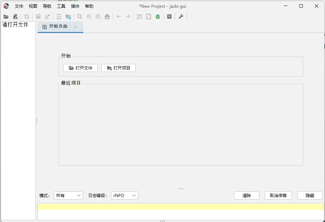
Task: Expand the 日志等级 INFO dropdown
Action: (124, 195)
